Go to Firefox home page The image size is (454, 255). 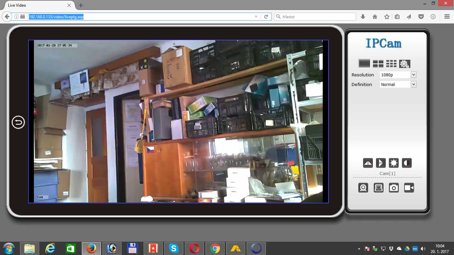(x=375, y=17)
